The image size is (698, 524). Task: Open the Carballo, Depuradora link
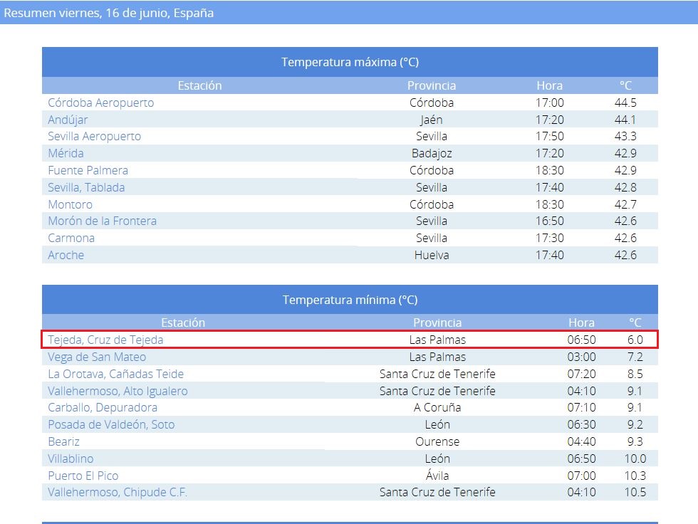pyautogui.click(x=103, y=407)
